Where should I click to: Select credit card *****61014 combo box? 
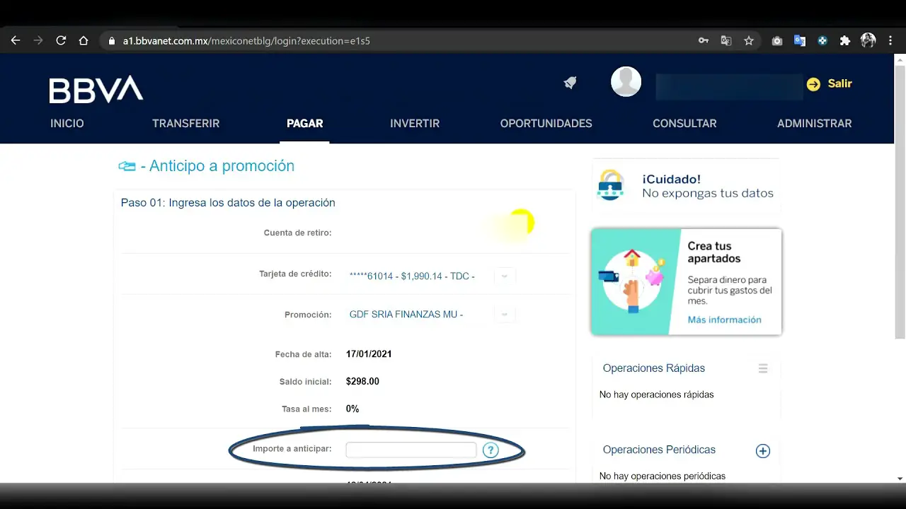(432, 276)
